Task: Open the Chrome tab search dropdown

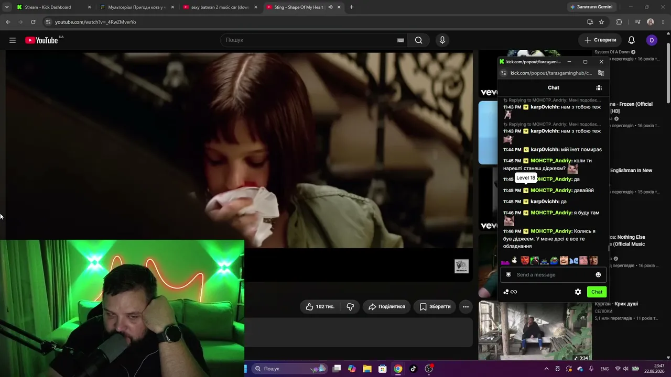Action: pyautogui.click(x=7, y=7)
